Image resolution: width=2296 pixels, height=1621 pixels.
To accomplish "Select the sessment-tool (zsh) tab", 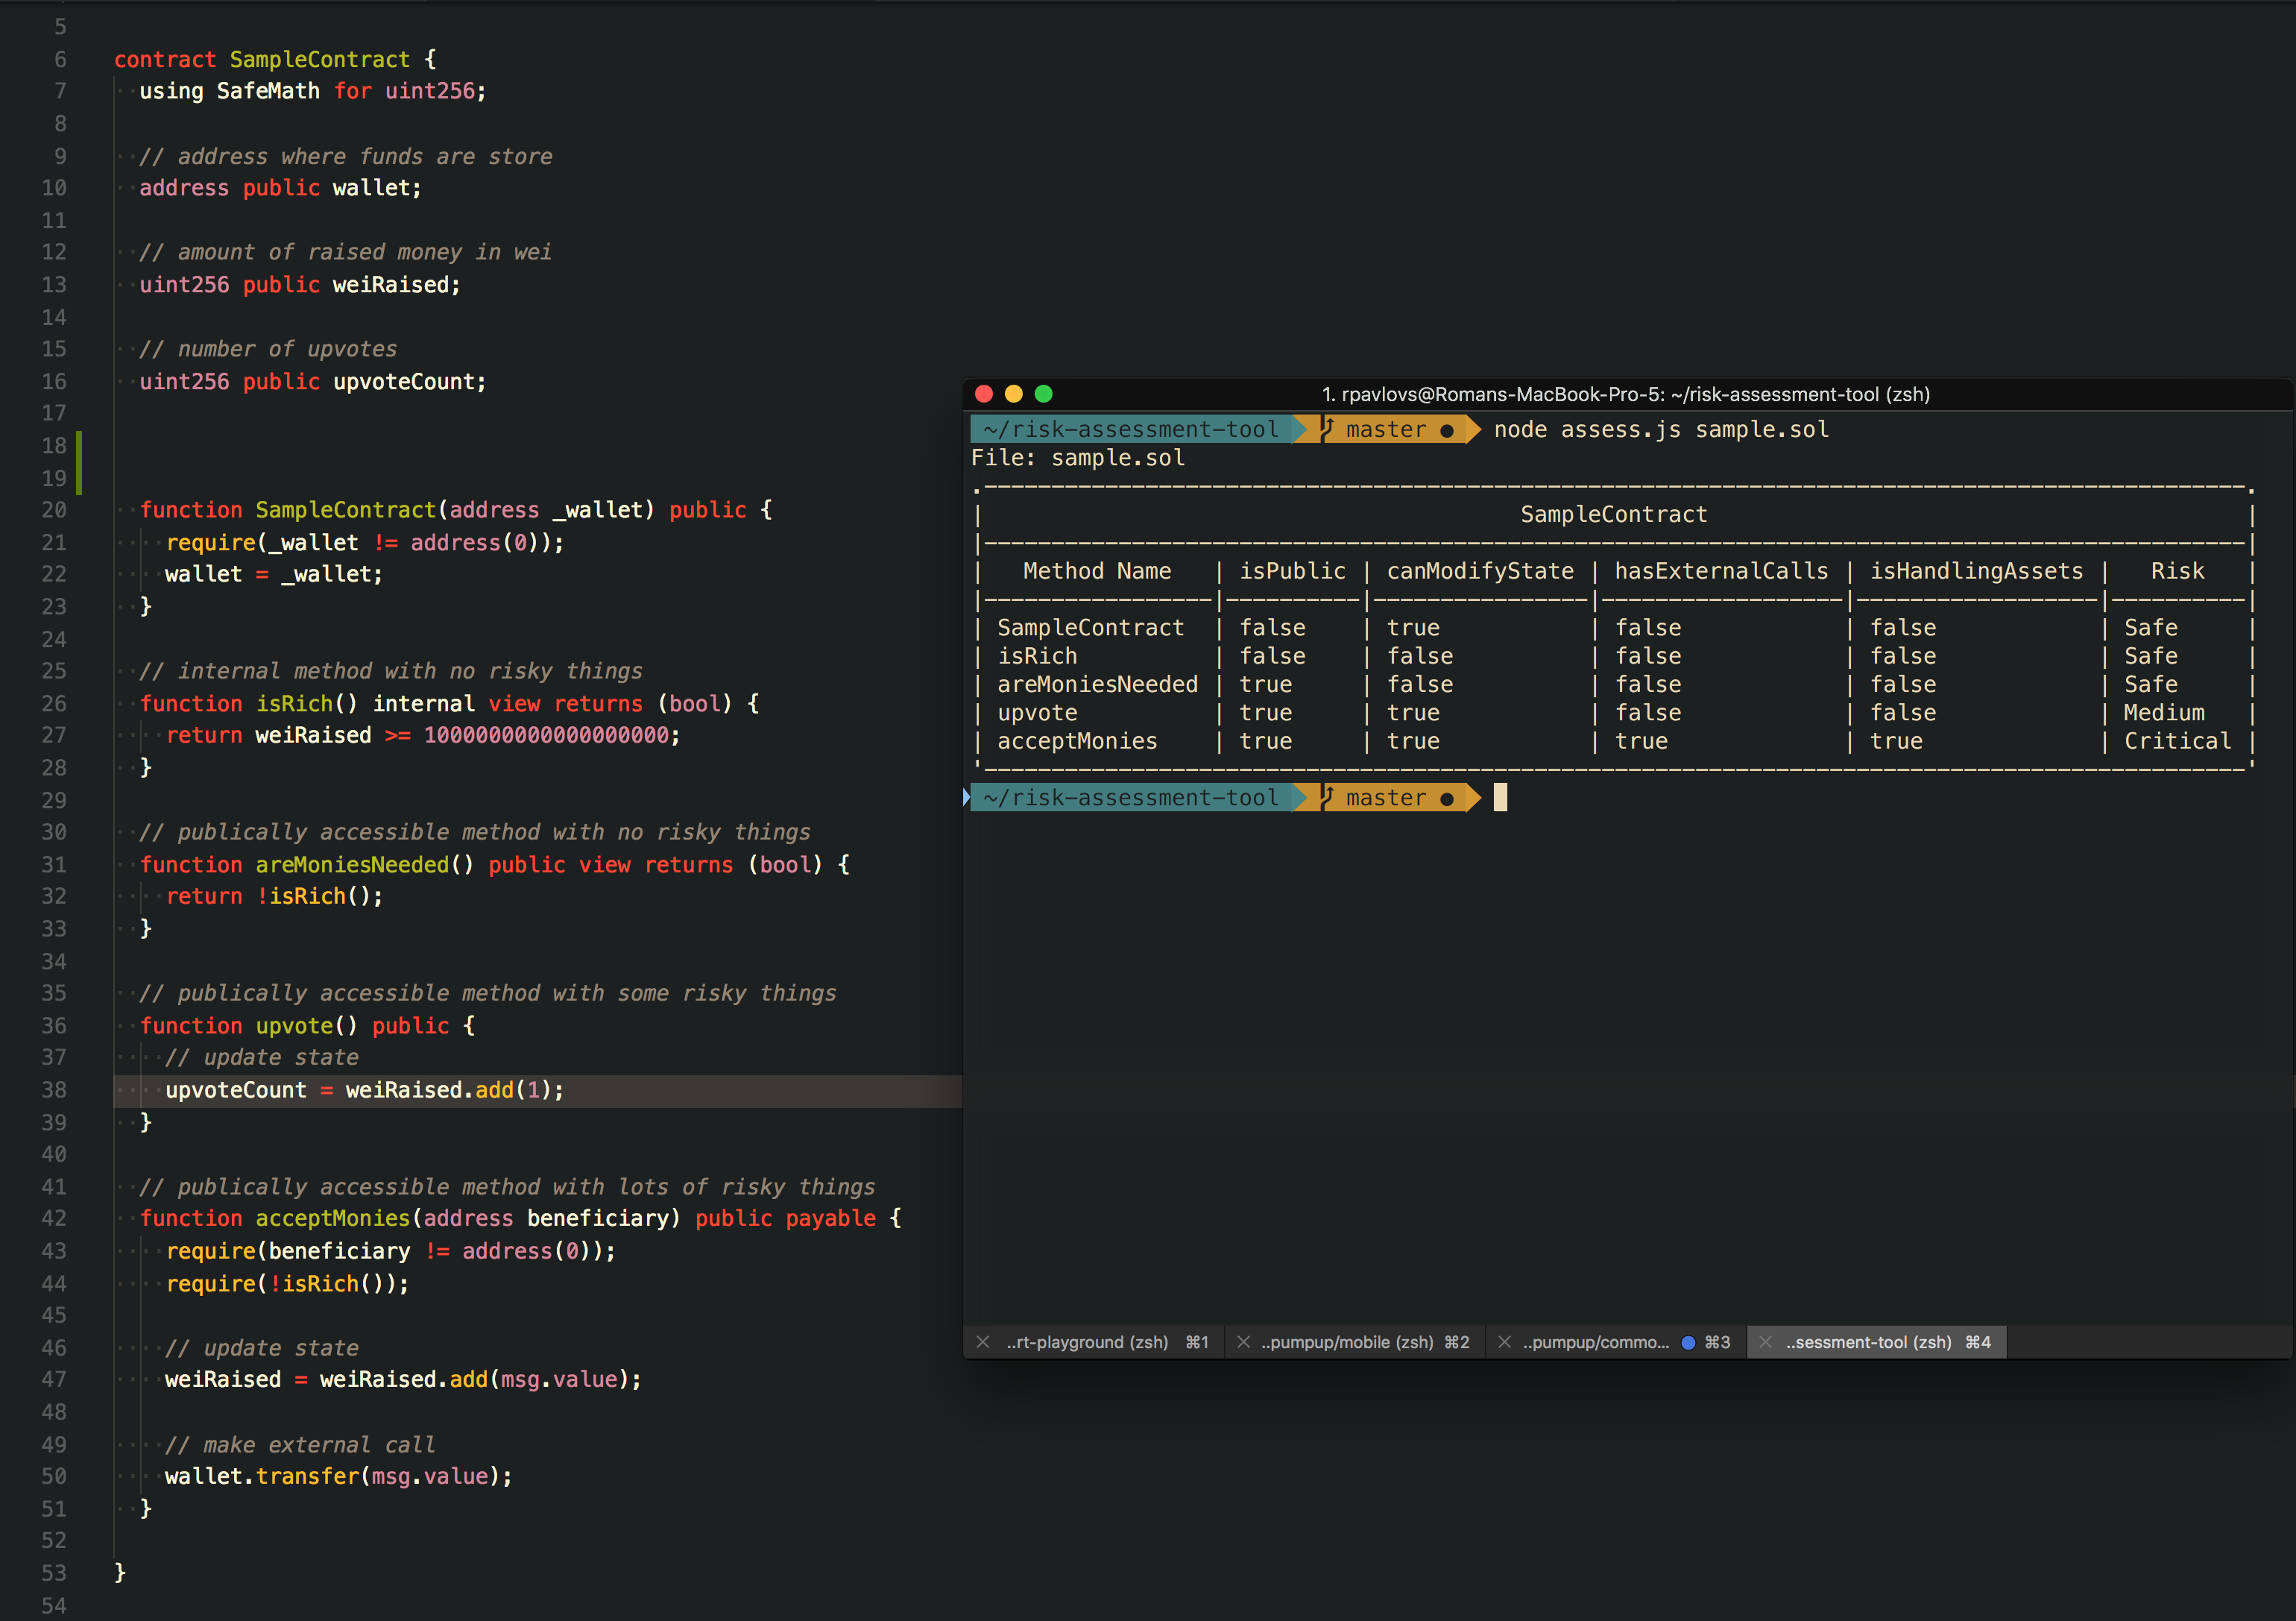I will pos(1877,1342).
